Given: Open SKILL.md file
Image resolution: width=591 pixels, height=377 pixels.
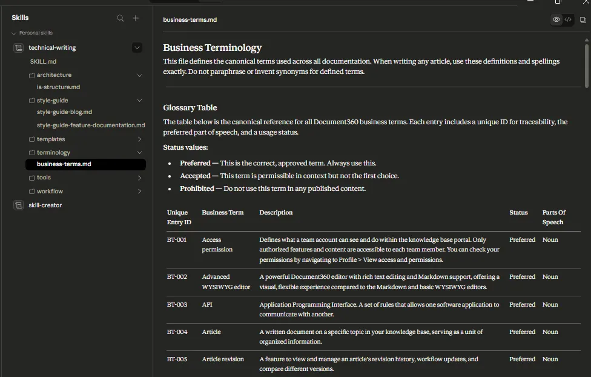Looking at the screenshot, I should (x=43, y=62).
